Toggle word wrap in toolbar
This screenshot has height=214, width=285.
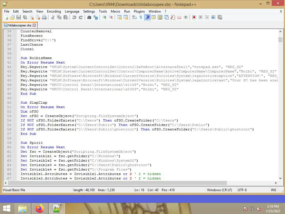(x=134, y=17)
